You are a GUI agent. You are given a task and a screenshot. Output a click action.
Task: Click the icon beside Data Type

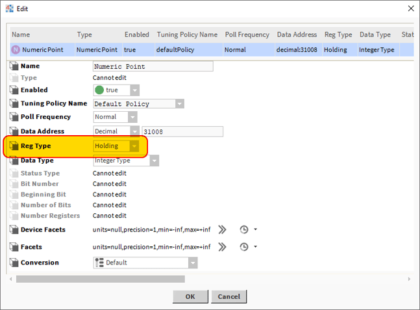[14, 161]
